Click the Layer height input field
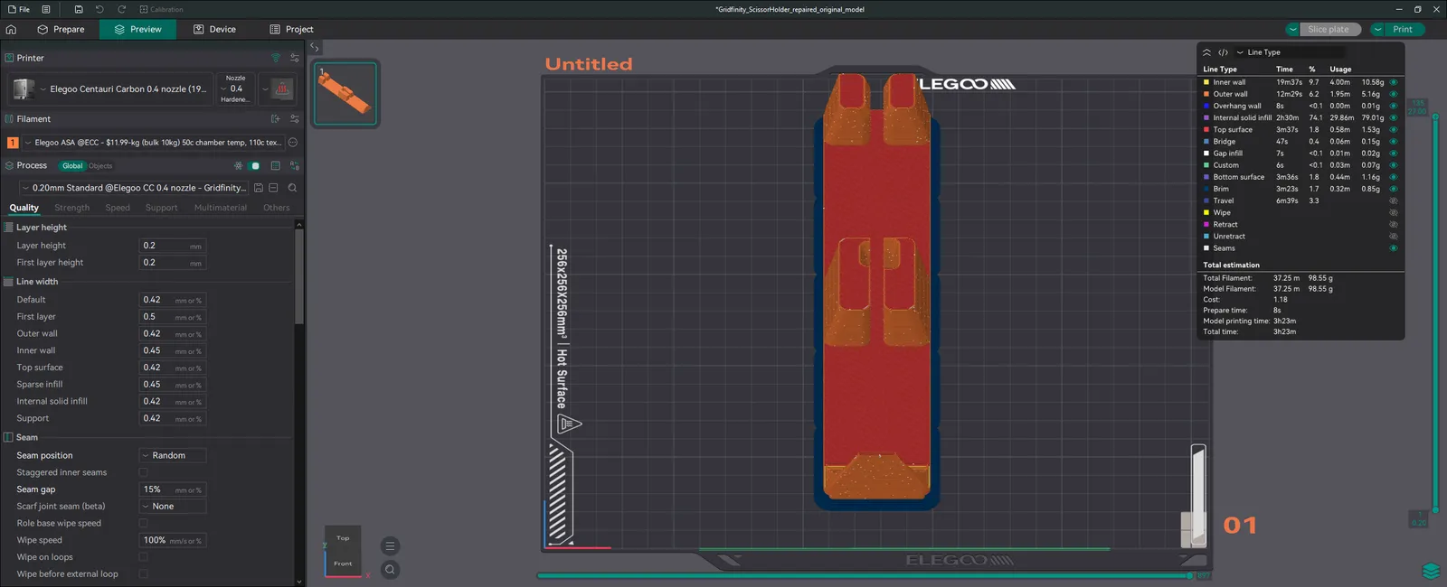The image size is (1447, 587). coord(173,246)
